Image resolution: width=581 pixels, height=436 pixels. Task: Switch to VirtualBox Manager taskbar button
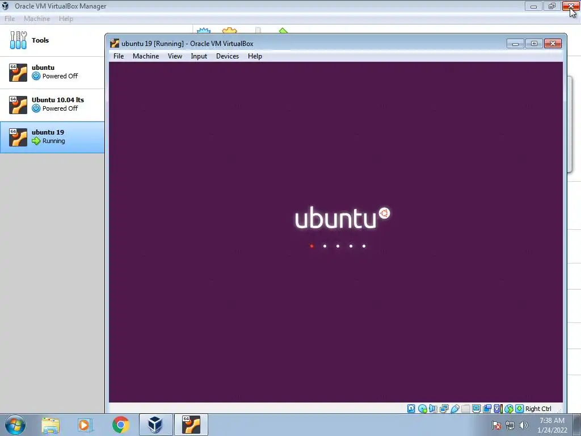(155, 425)
